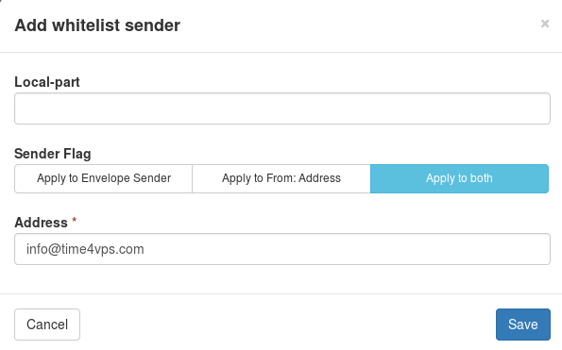
Task: Click the Address input field
Action: (282, 249)
